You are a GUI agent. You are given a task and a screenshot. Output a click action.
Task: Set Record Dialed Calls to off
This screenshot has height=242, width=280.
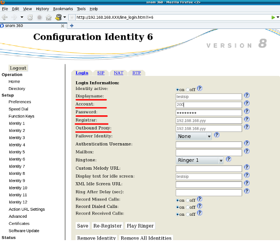(188, 207)
